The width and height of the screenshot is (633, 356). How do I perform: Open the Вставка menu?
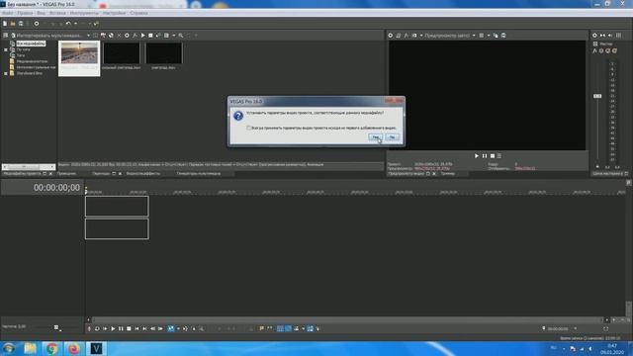point(57,13)
